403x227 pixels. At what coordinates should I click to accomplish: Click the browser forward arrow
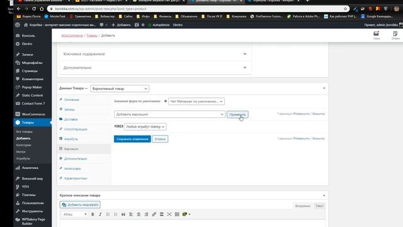click(26, 9)
